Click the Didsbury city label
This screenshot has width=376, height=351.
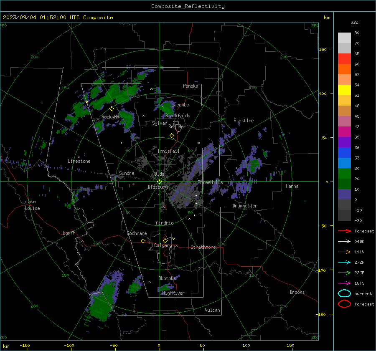coord(158,187)
